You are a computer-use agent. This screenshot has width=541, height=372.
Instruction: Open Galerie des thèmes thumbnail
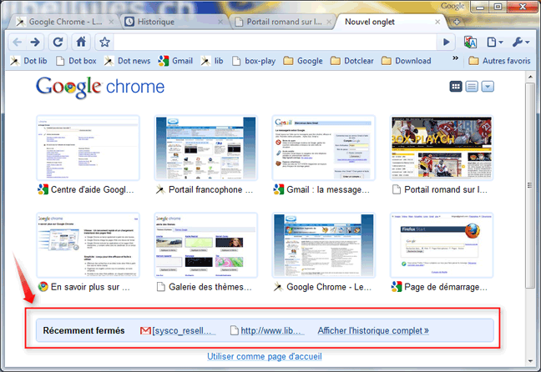pyautogui.click(x=206, y=245)
